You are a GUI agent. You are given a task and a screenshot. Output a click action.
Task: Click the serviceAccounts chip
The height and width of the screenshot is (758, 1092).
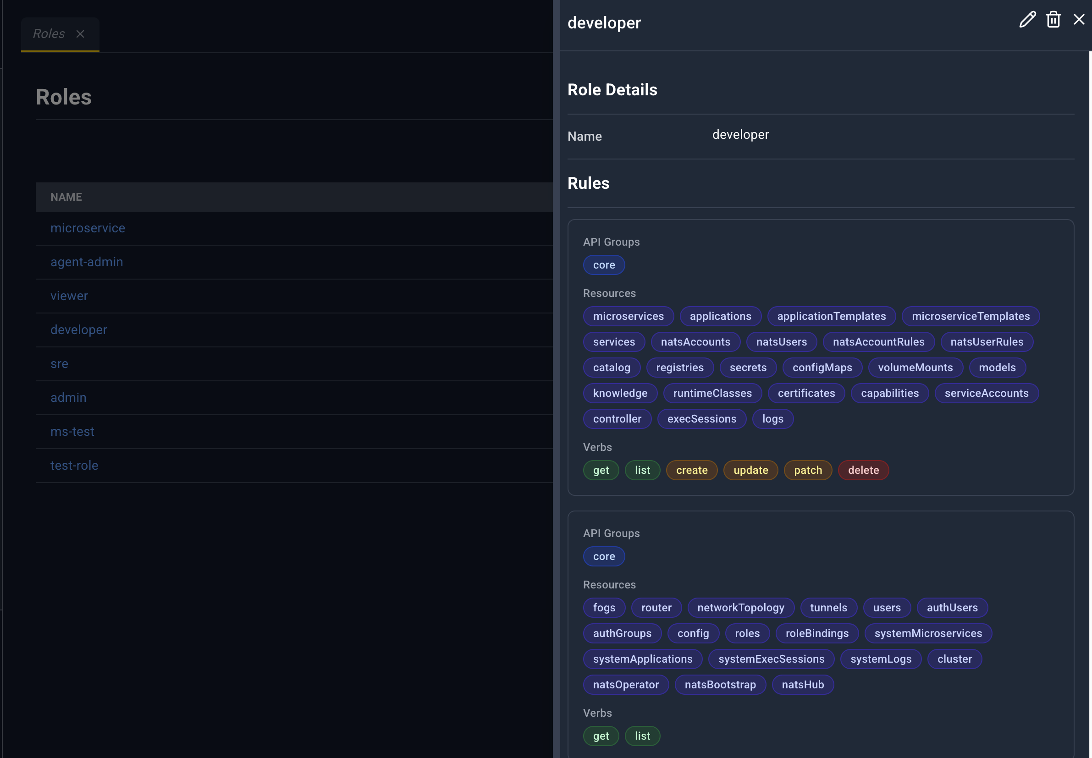click(x=987, y=393)
